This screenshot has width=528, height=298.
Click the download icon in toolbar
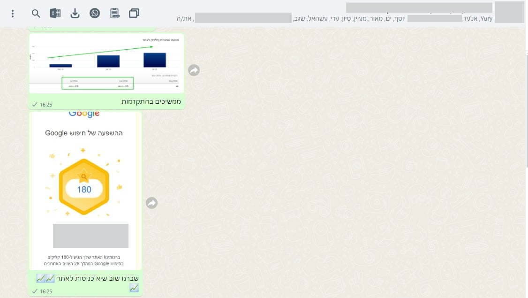coord(75,14)
